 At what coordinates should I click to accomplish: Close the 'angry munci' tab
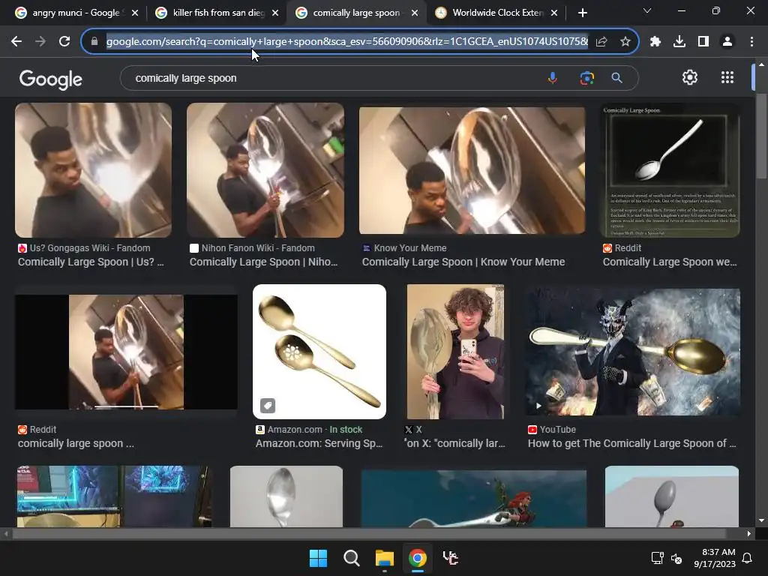pos(135,13)
